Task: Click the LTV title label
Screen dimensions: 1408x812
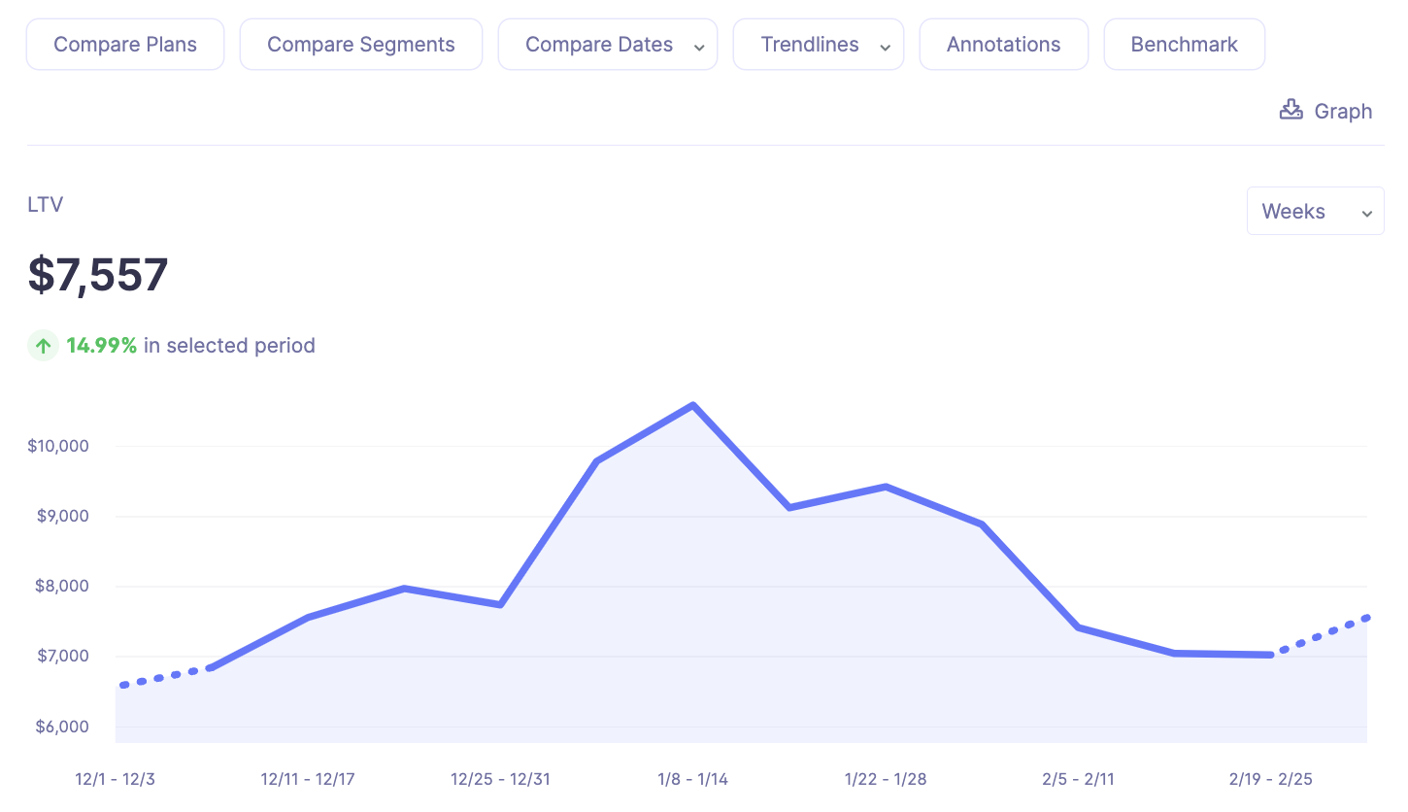Action: click(45, 204)
